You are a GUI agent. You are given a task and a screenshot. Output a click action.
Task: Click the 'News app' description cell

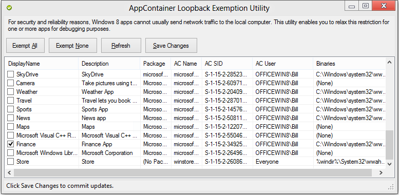click(x=109, y=118)
